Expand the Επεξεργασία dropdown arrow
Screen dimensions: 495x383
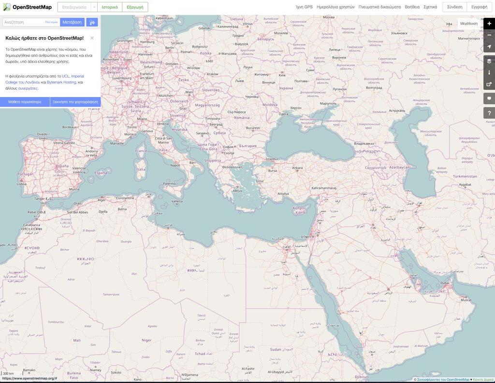[94, 7]
